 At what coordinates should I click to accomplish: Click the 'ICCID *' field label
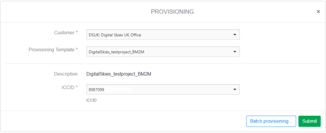click(x=69, y=87)
